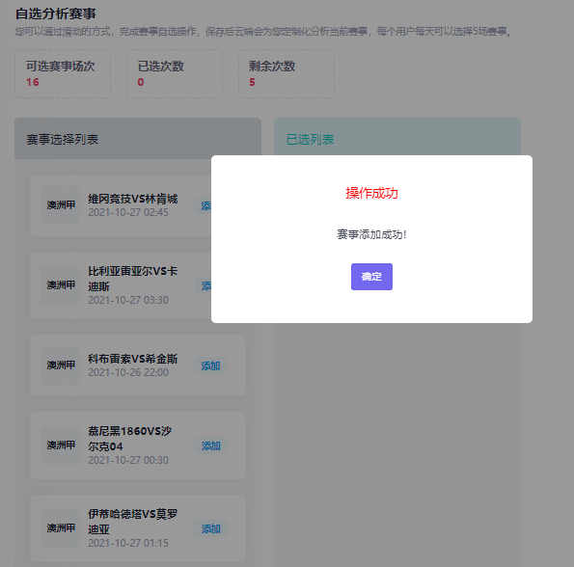Click 添加 for 比利亚雷亚尔VS卡迪斯

(204, 285)
